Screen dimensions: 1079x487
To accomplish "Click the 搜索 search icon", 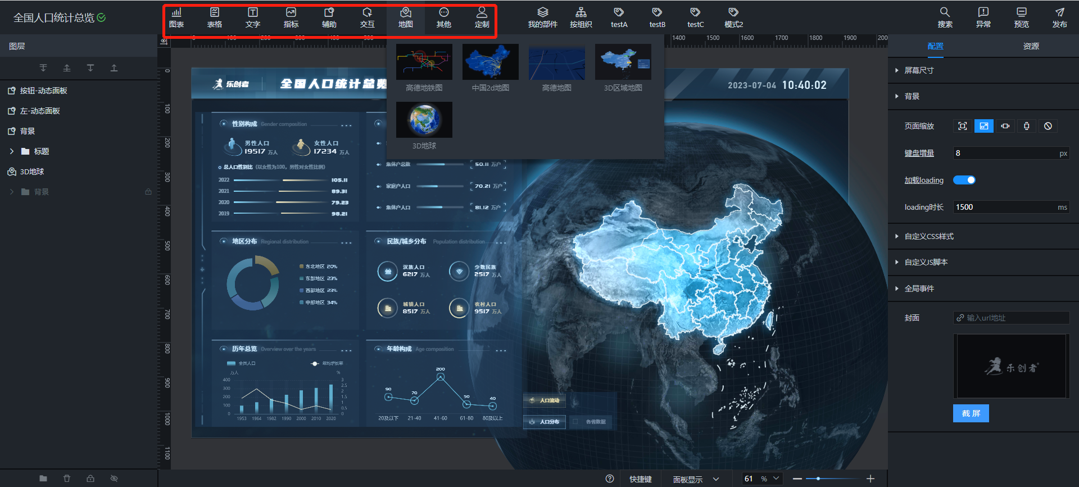I will [x=945, y=17].
